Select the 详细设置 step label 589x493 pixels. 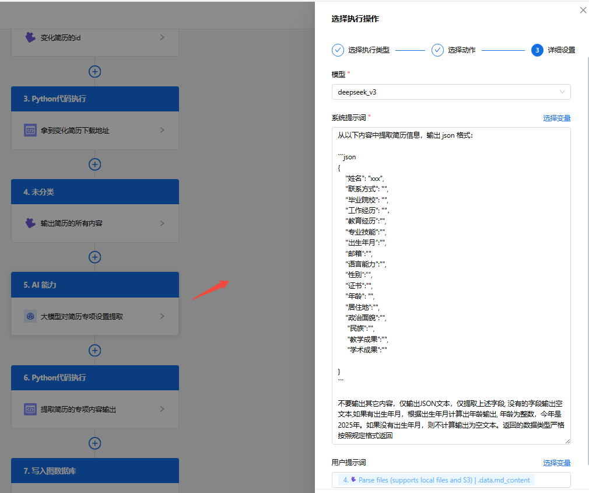561,50
